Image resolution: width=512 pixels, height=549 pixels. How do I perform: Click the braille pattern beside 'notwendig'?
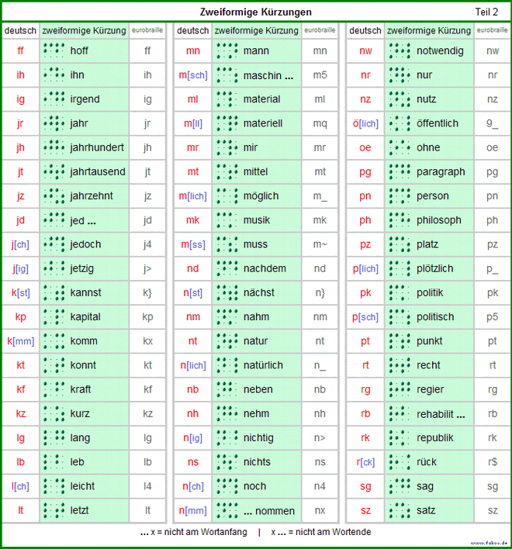coord(400,50)
